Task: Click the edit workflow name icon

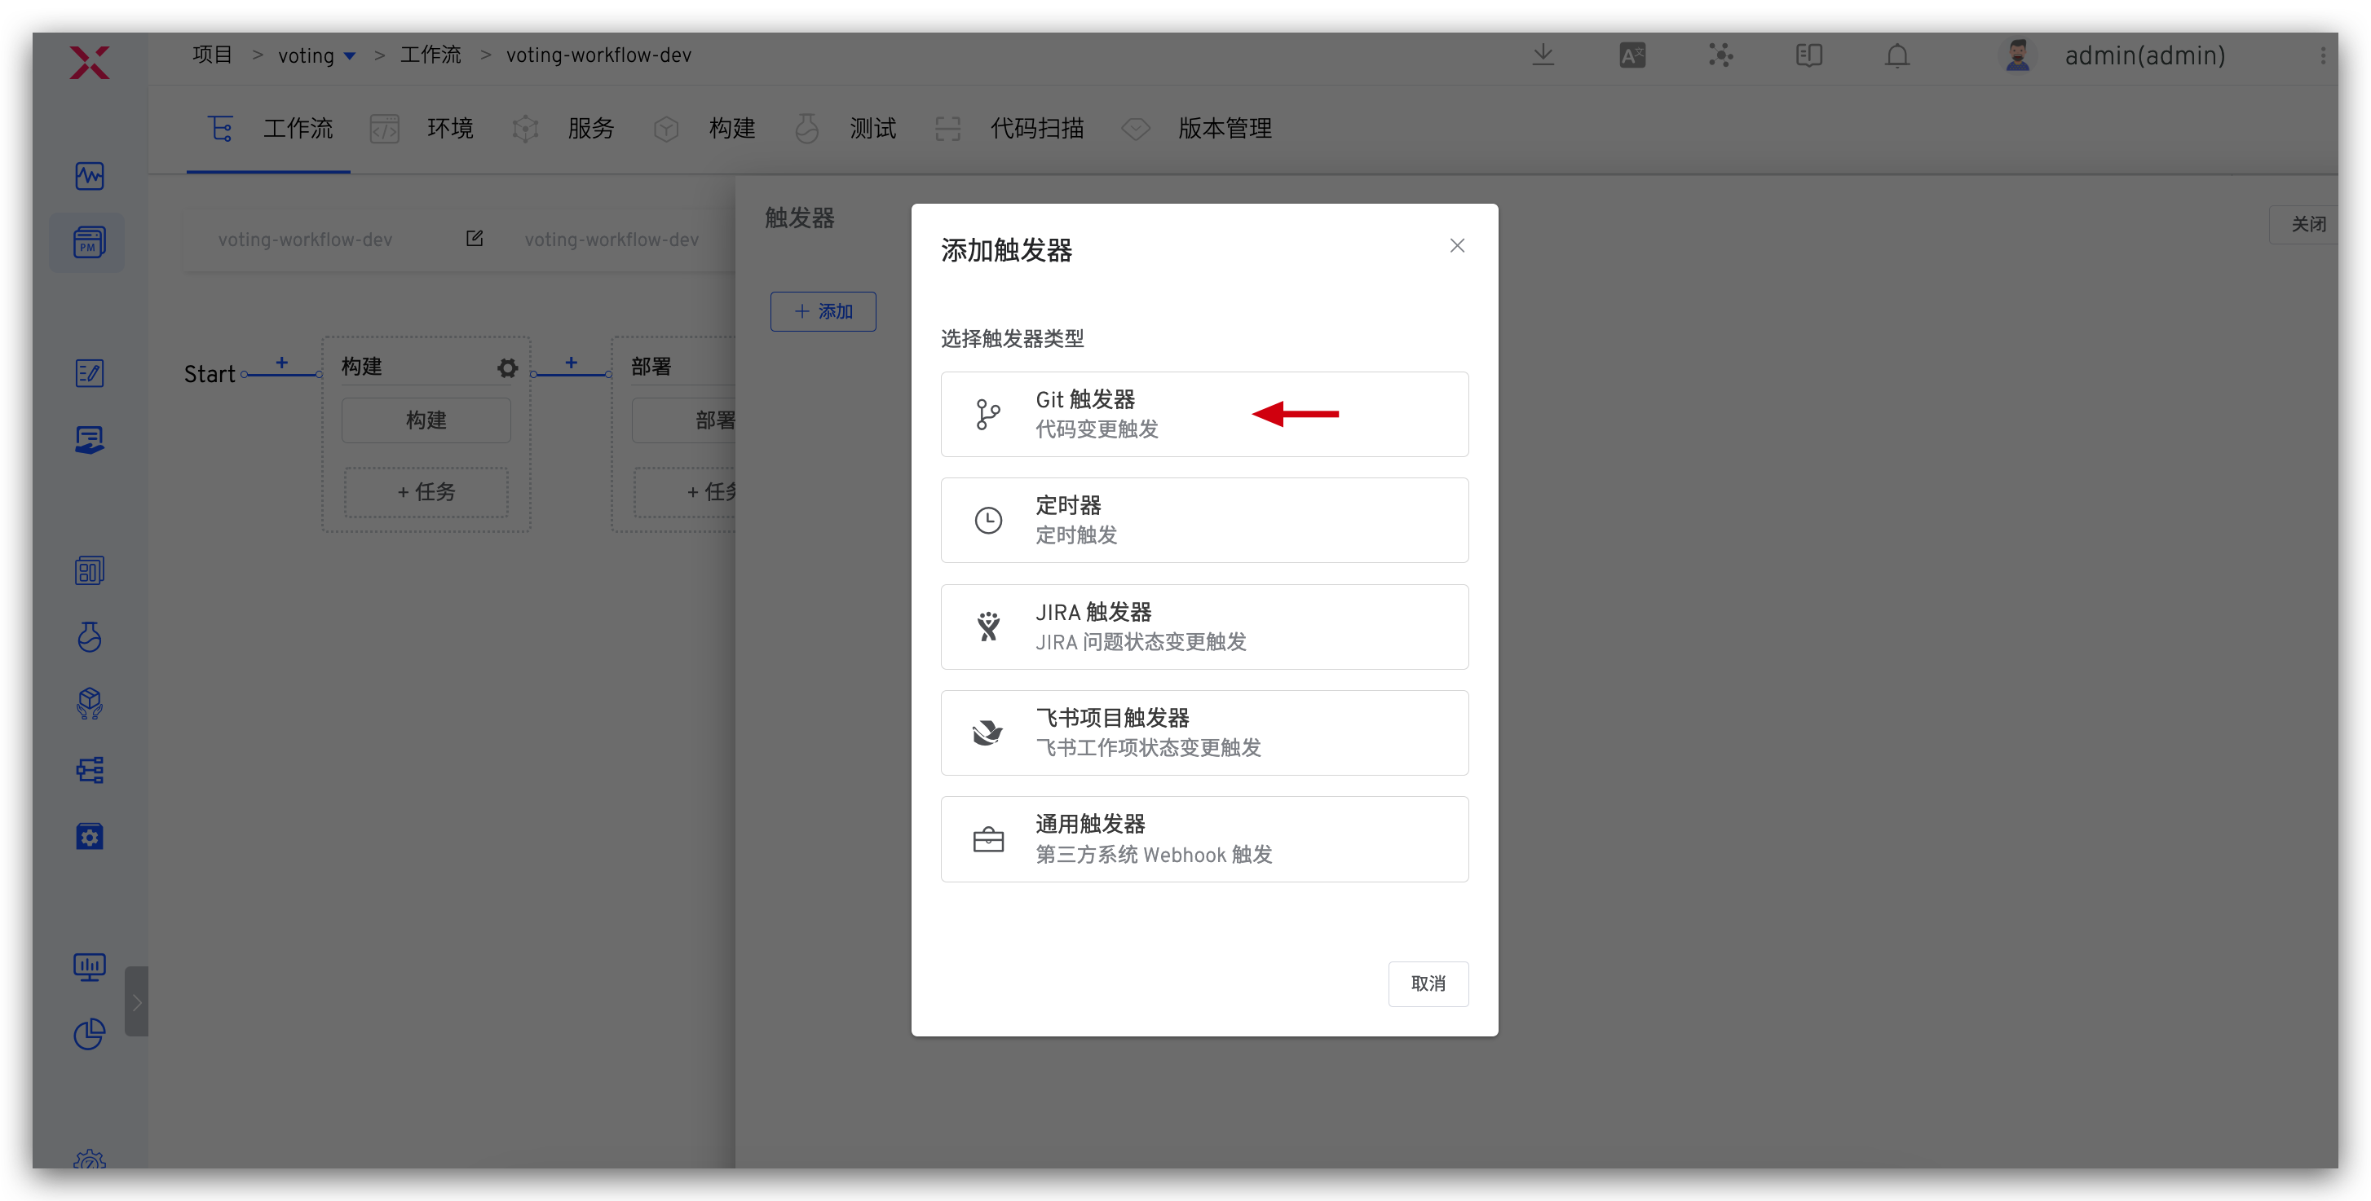Action: [474, 239]
